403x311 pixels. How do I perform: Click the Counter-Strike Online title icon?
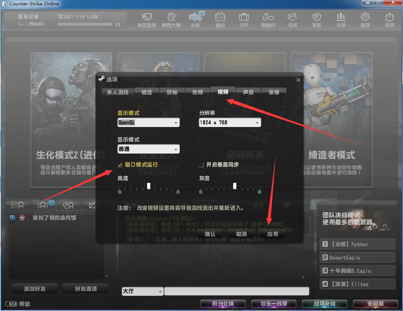pyautogui.click(x=4, y=4)
